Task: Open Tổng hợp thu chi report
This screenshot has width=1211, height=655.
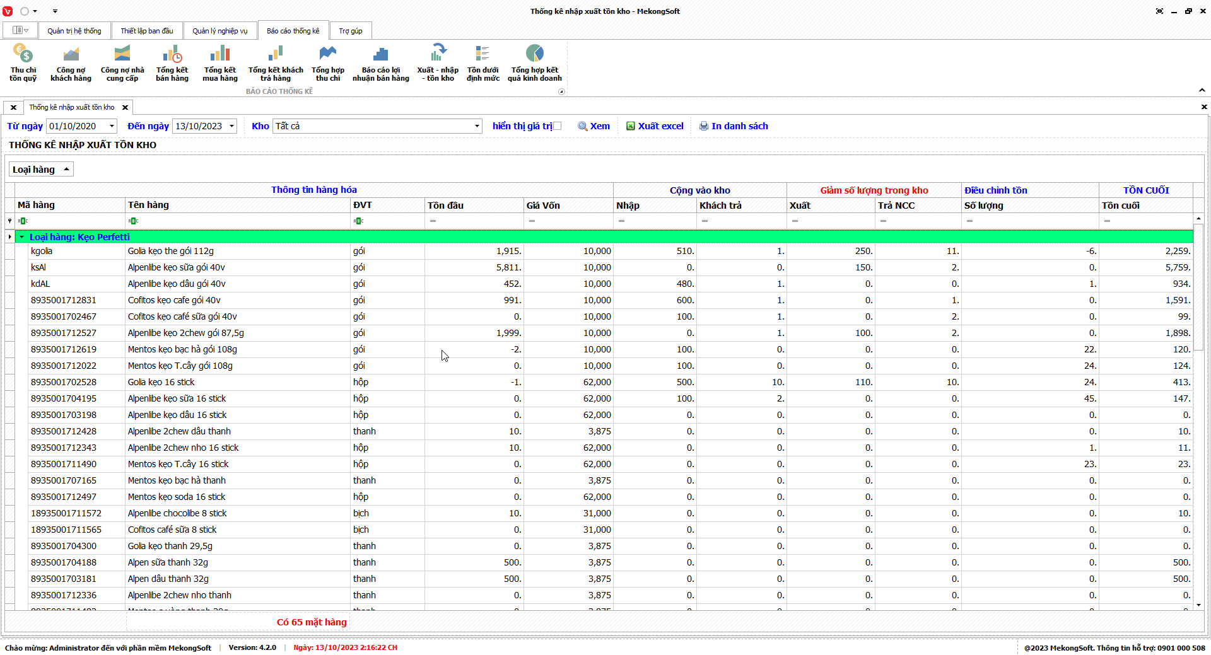Action: coord(328,62)
